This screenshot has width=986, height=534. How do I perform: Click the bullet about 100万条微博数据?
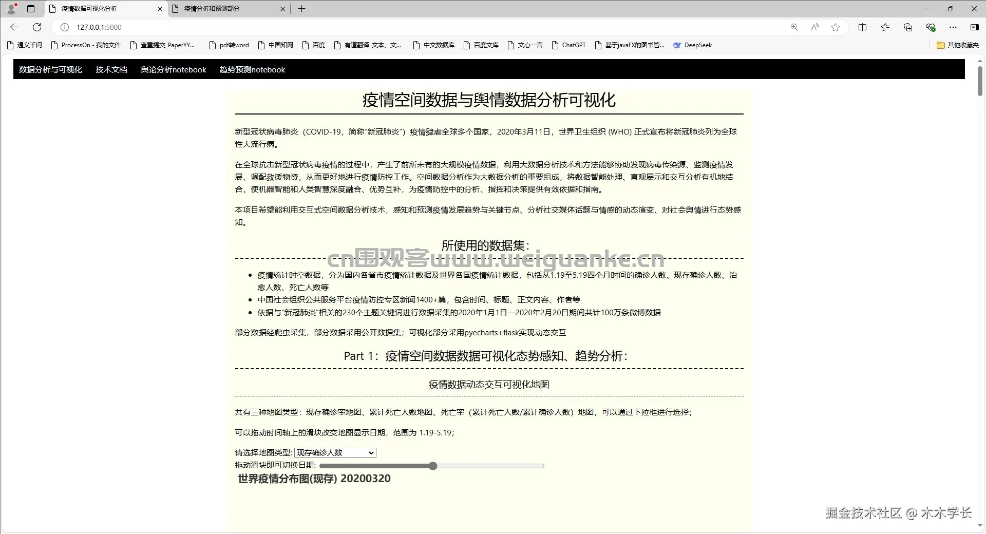click(x=459, y=313)
